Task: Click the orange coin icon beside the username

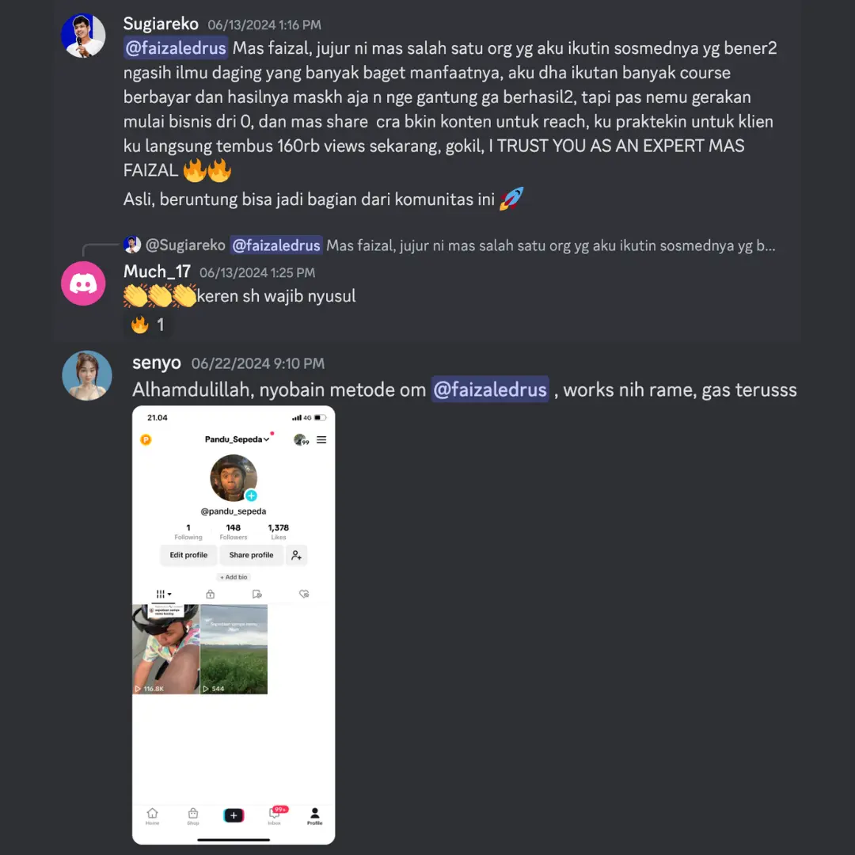Action: click(146, 439)
